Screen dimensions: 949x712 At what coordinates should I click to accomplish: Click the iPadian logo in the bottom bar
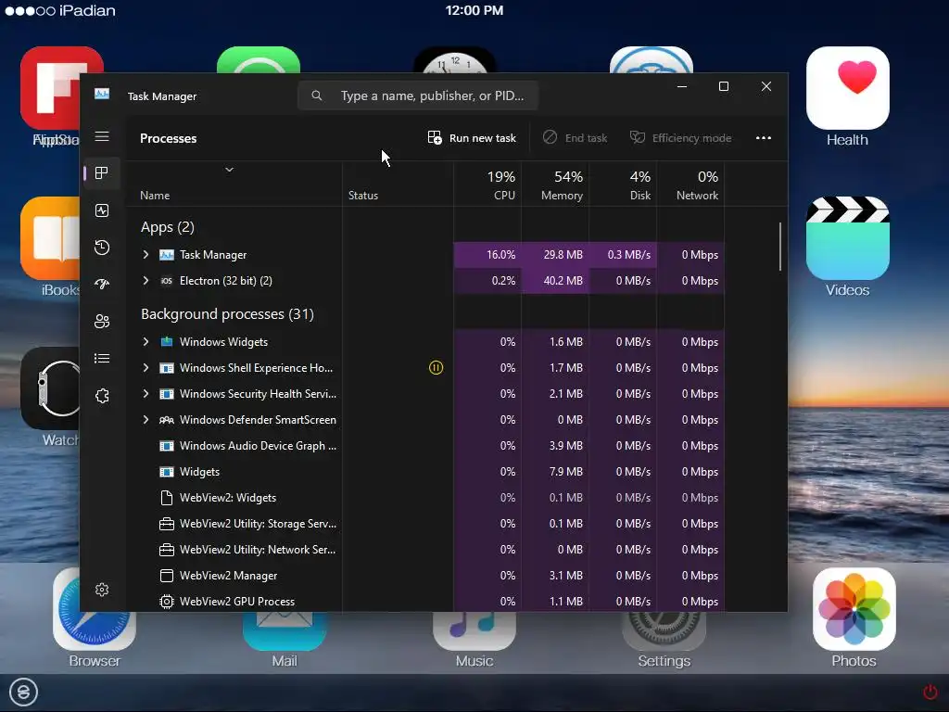(23, 692)
